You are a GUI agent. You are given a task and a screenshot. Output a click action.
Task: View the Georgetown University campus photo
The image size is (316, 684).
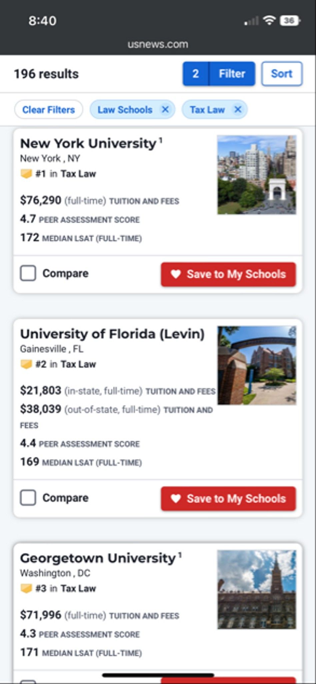[257, 589]
